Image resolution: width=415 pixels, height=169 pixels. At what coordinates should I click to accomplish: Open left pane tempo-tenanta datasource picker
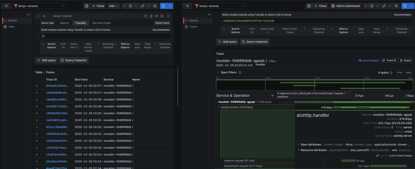coord(39,6)
